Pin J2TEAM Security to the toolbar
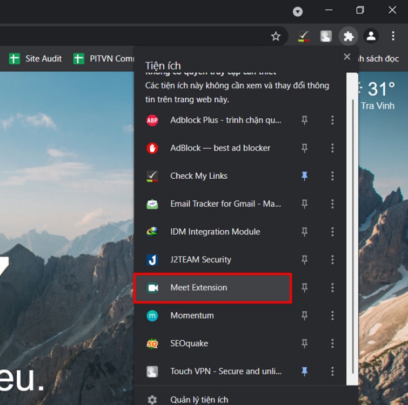Viewport: 408px width, 405px height. pyautogui.click(x=304, y=260)
